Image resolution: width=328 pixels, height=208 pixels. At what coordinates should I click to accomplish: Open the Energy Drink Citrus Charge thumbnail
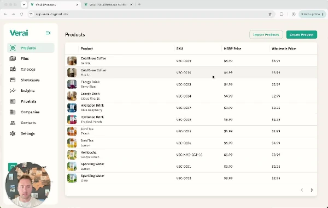72,96
